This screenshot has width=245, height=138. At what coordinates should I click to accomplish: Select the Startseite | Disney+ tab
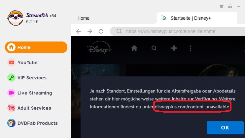pyautogui.click(x=197, y=18)
